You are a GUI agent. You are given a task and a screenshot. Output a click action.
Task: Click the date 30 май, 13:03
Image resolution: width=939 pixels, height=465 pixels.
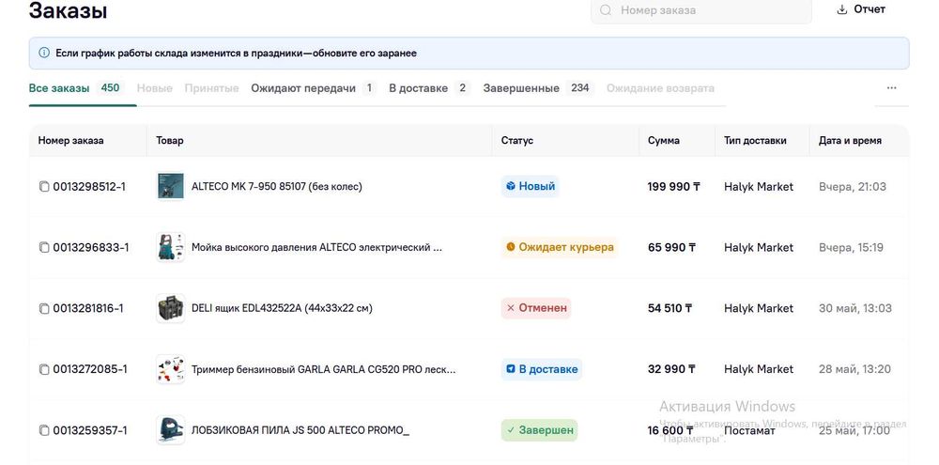pos(855,309)
